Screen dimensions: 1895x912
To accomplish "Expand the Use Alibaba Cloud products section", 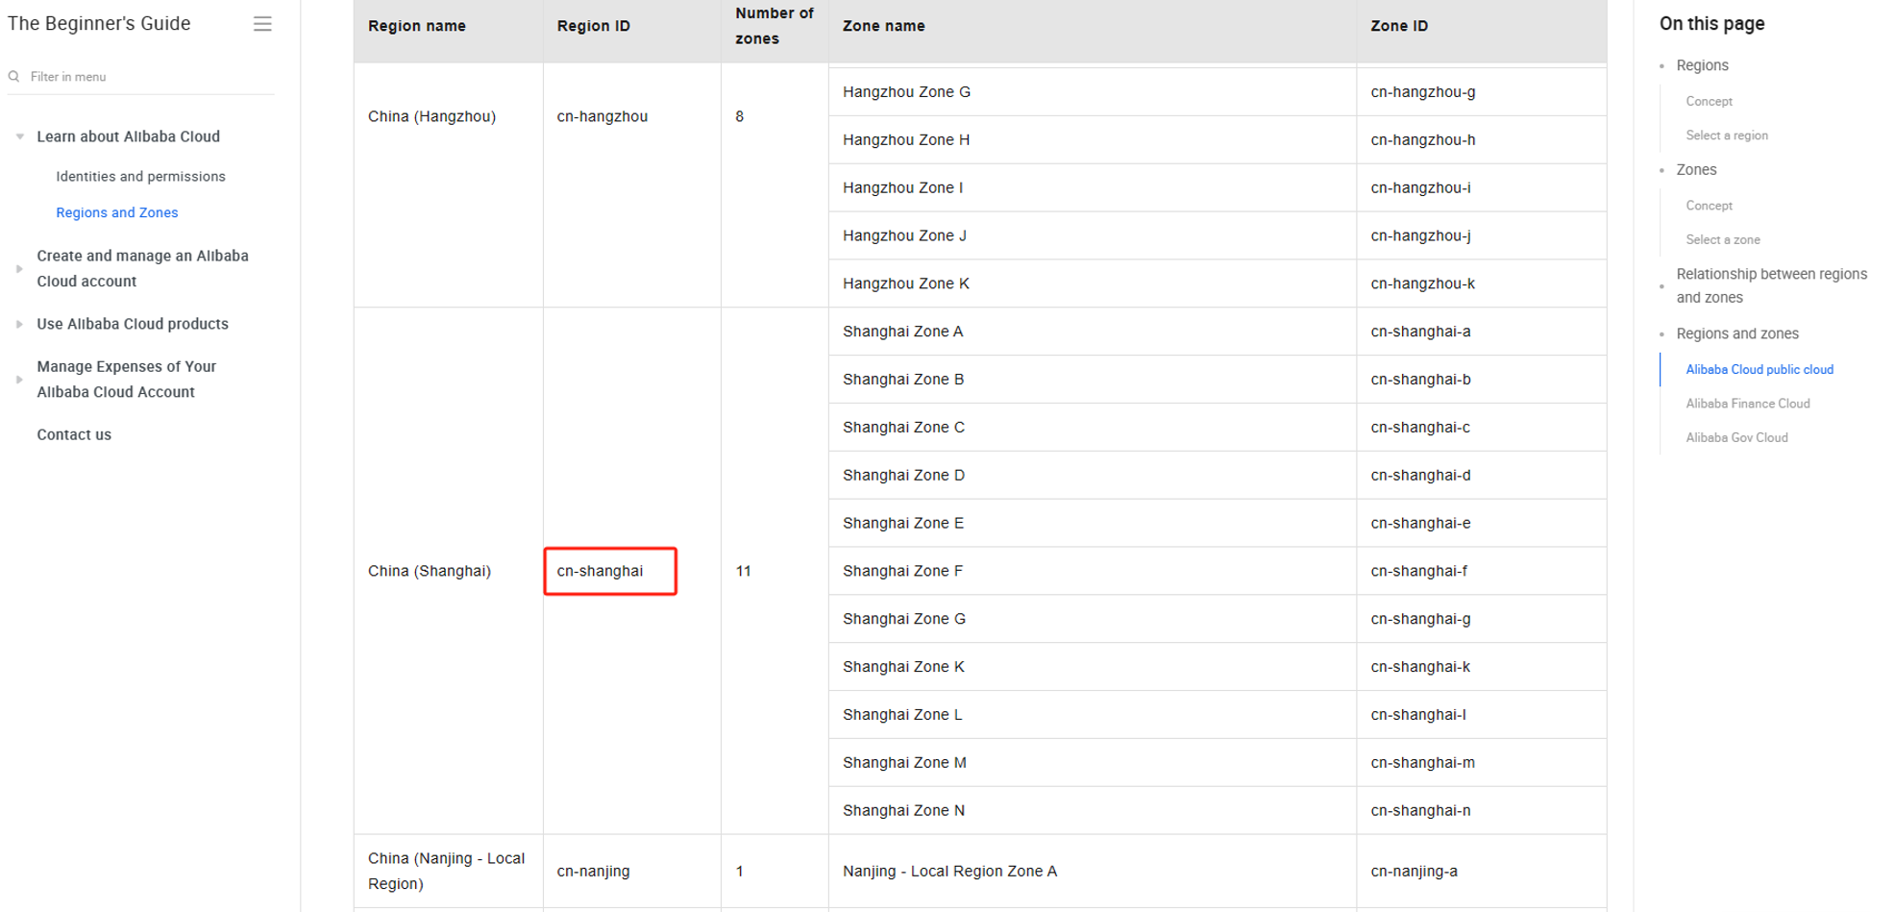I will coord(20,325).
